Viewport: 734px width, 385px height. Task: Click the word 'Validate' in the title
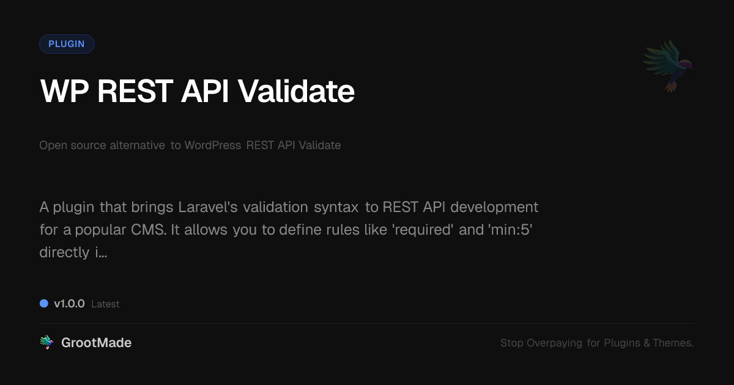[x=295, y=92]
